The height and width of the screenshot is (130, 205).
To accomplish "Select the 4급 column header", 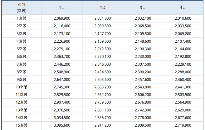I will tap(183, 8).
